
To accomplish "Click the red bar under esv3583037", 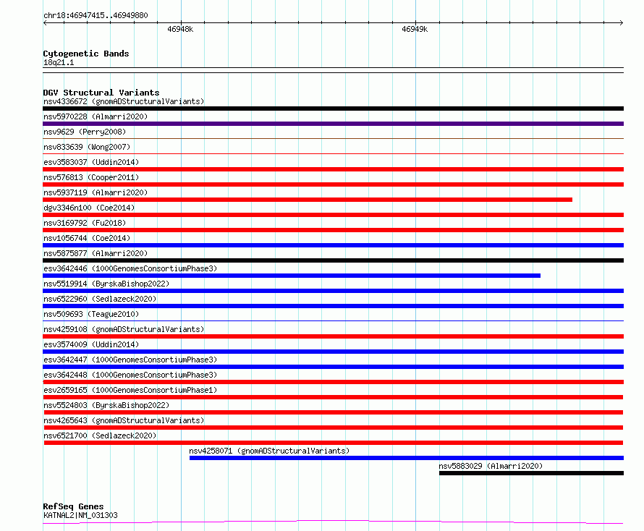I will pos(333,169).
